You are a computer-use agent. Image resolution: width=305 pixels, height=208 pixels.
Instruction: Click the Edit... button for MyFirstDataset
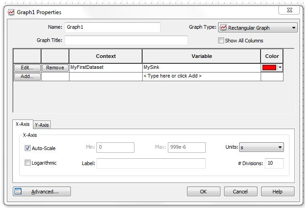27,68
